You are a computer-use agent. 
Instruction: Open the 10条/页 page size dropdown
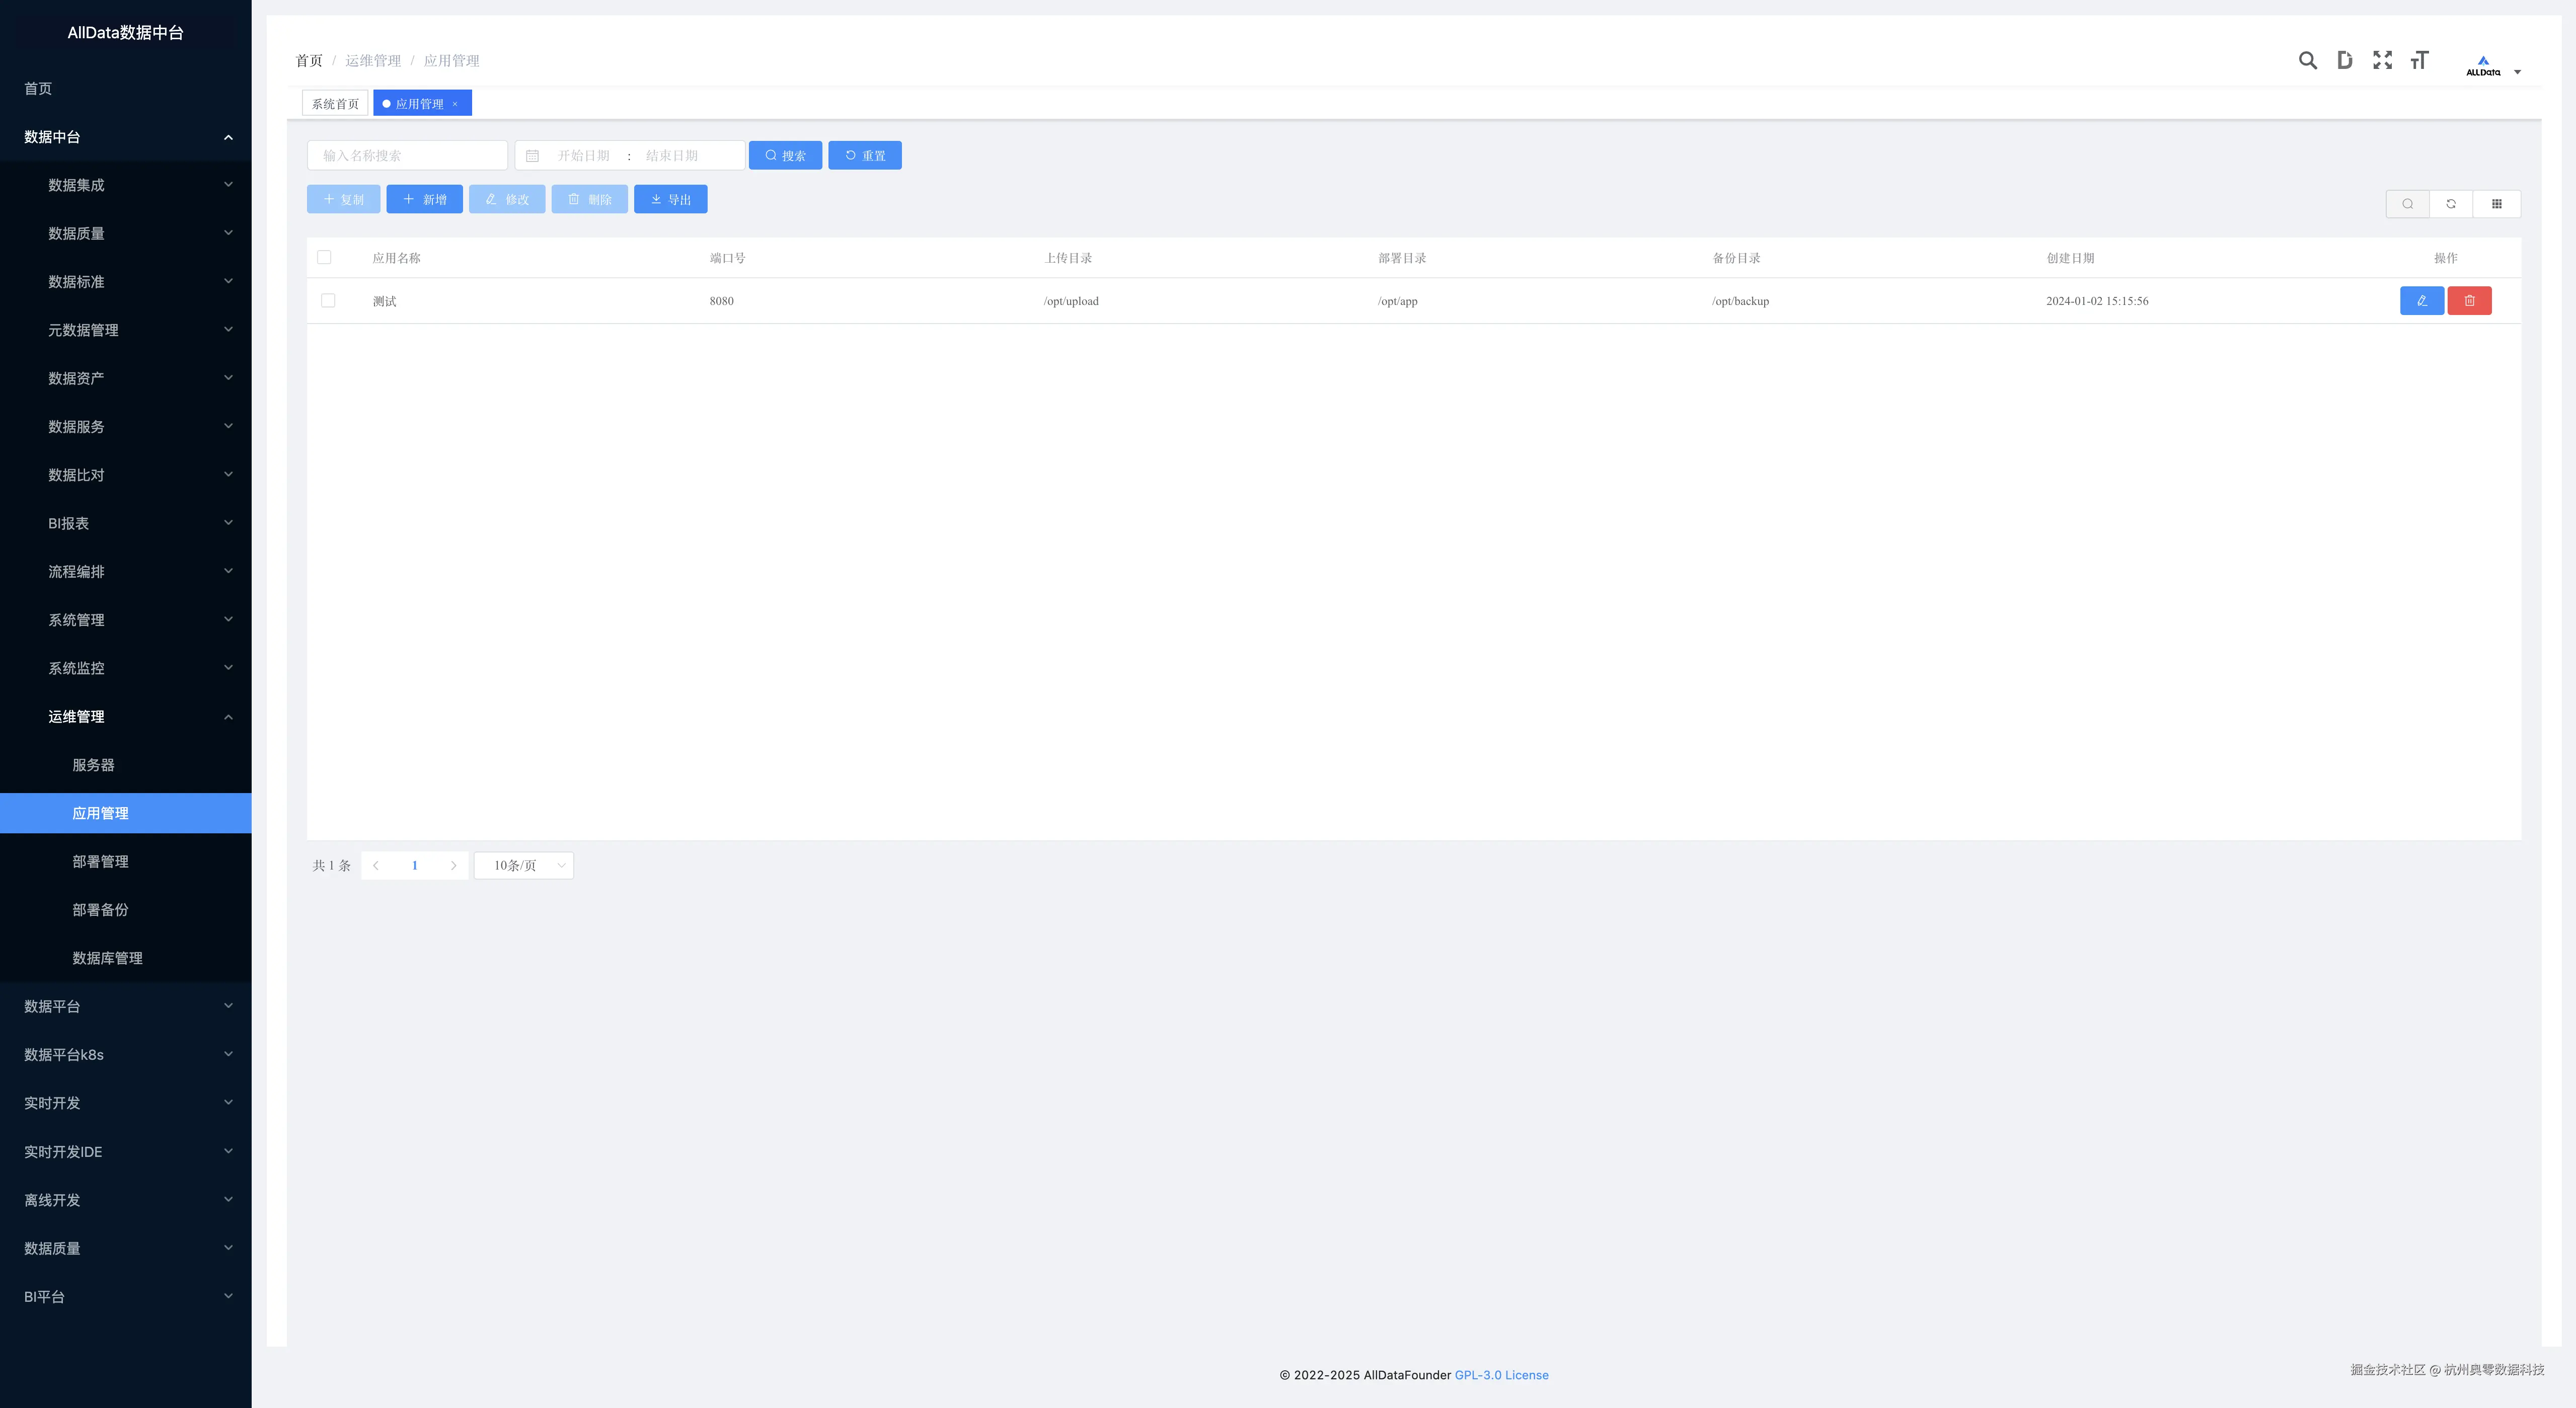coord(524,866)
